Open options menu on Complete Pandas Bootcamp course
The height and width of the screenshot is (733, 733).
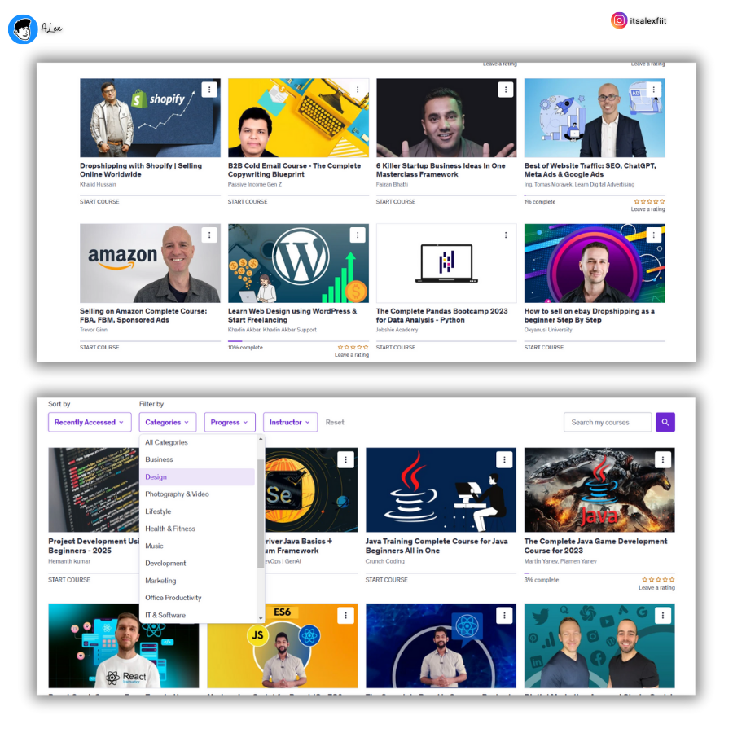pyautogui.click(x=505, y=235)
